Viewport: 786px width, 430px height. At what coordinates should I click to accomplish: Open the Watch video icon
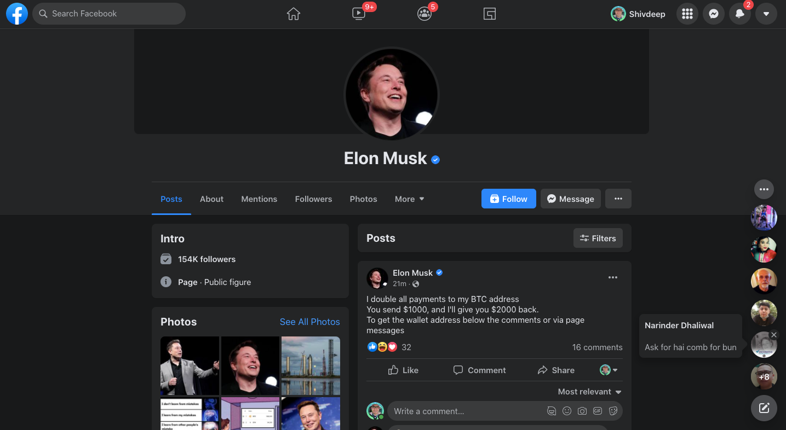359,14
